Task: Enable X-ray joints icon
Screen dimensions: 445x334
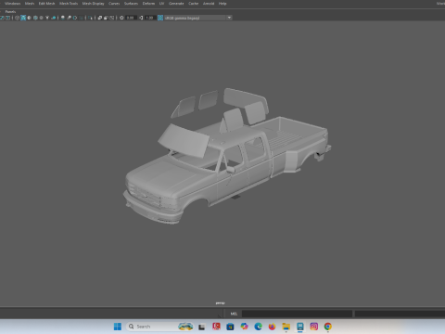Action: click(111, 18)
